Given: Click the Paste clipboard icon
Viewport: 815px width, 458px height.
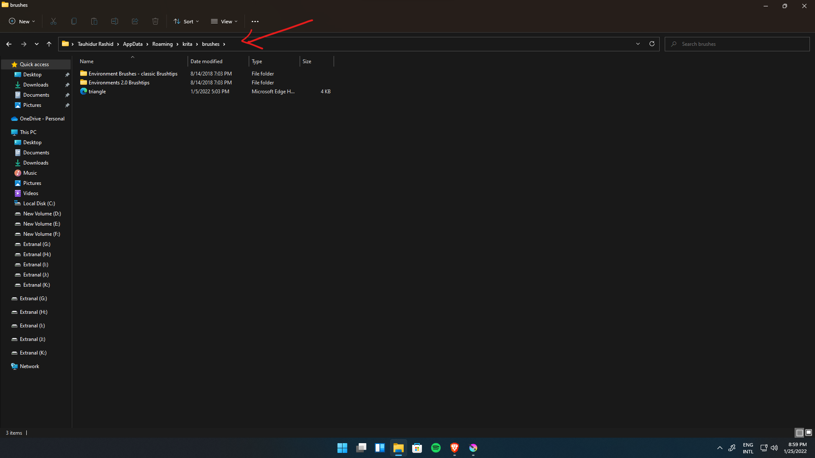Looking at the screenshot, I should (94, 21).
